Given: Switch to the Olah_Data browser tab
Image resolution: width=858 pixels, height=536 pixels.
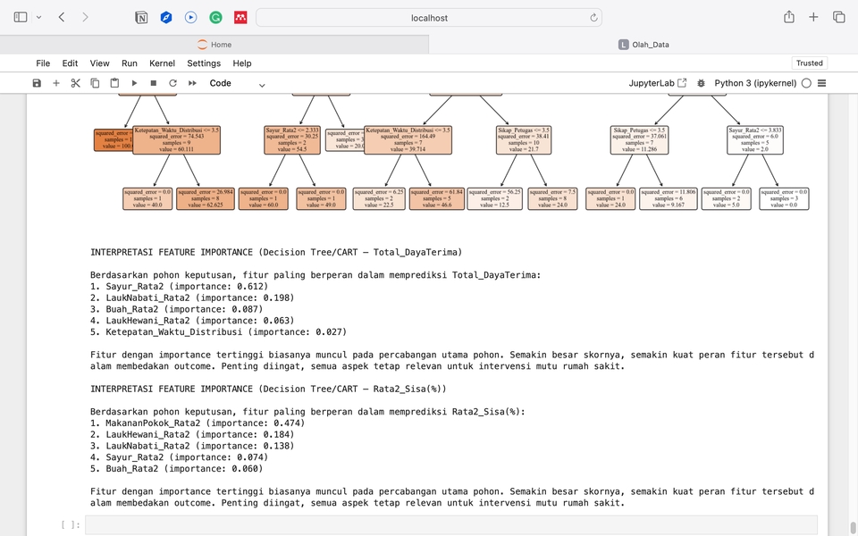Looking at the screenshot, I should pyautogui.click(x=643, y=45).
